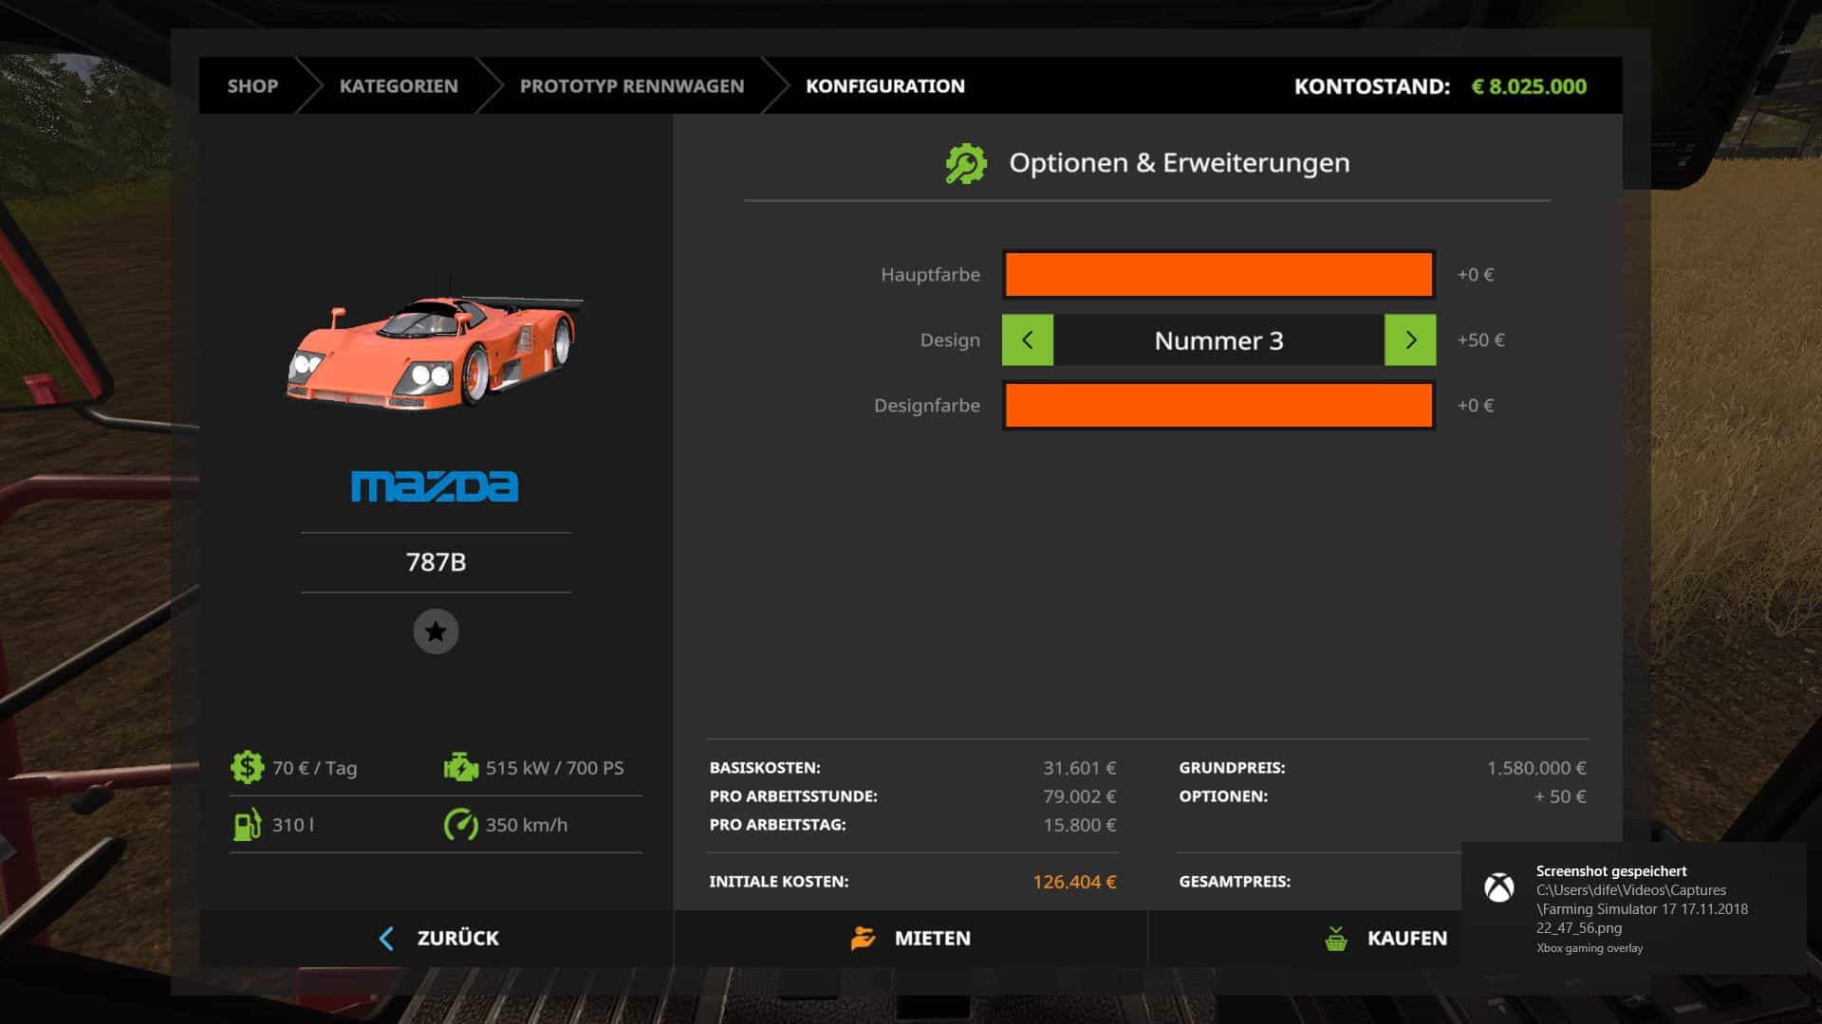Open the Design selector showing Nummer 3
Viewport: 1822px width, 1024px height.
[1218, 340]
